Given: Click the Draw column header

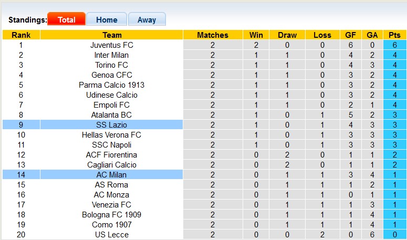Looking at the screenshot, I should click(x=287, y=35).
